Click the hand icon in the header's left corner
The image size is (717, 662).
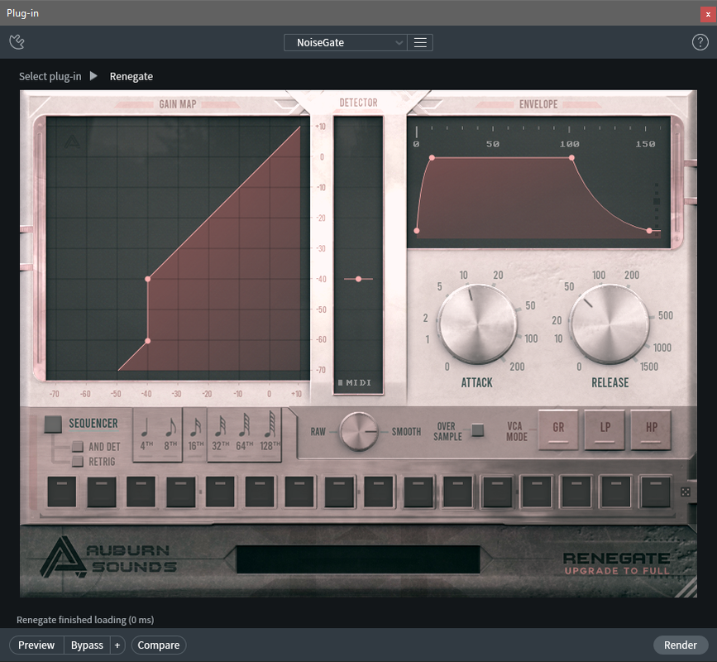click(17, 42)
